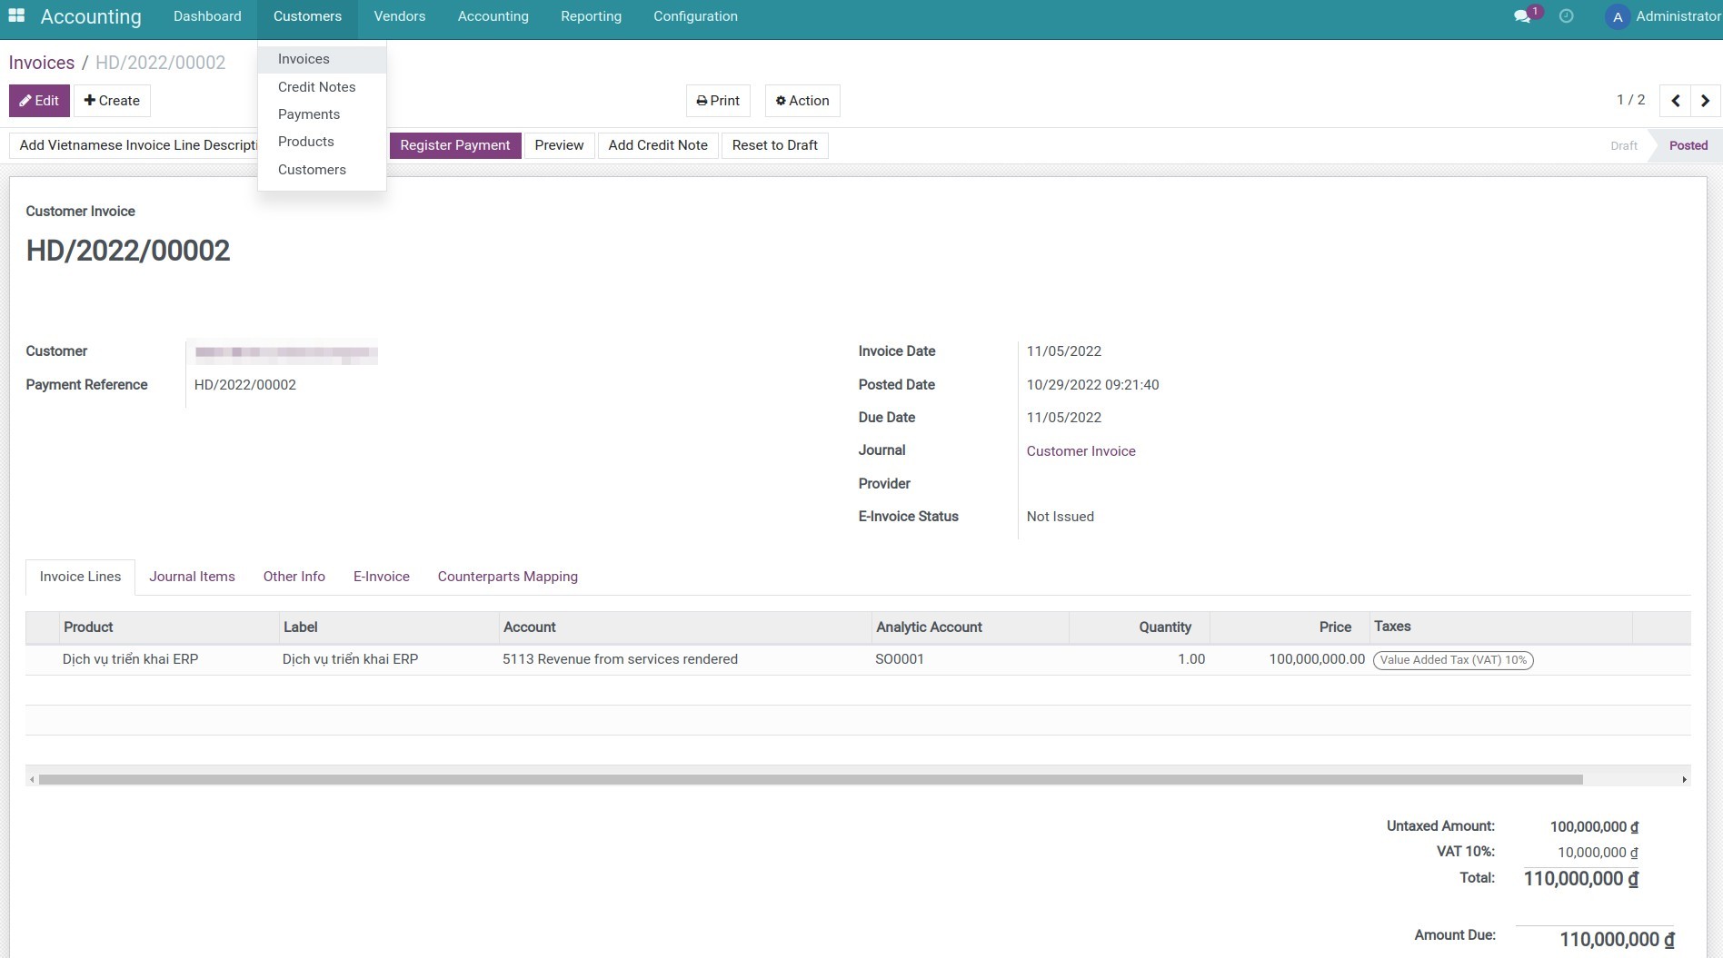The height and width of the screenshot is (958, 1723).
Task: Click the printer icon on Print button
Action: (701, 100)
